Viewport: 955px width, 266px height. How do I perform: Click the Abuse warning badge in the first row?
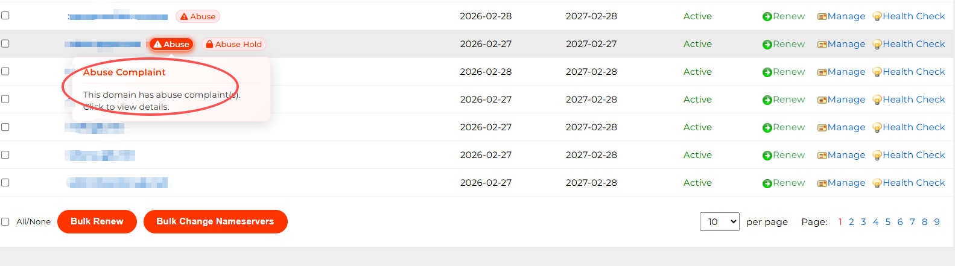[x=198, y=17]
